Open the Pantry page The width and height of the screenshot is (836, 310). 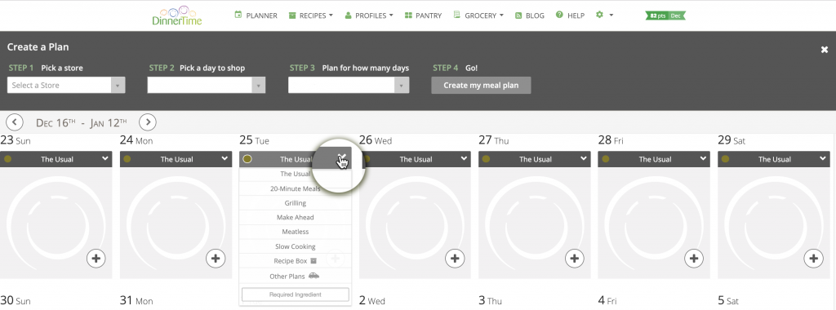[x=424, y=15]
